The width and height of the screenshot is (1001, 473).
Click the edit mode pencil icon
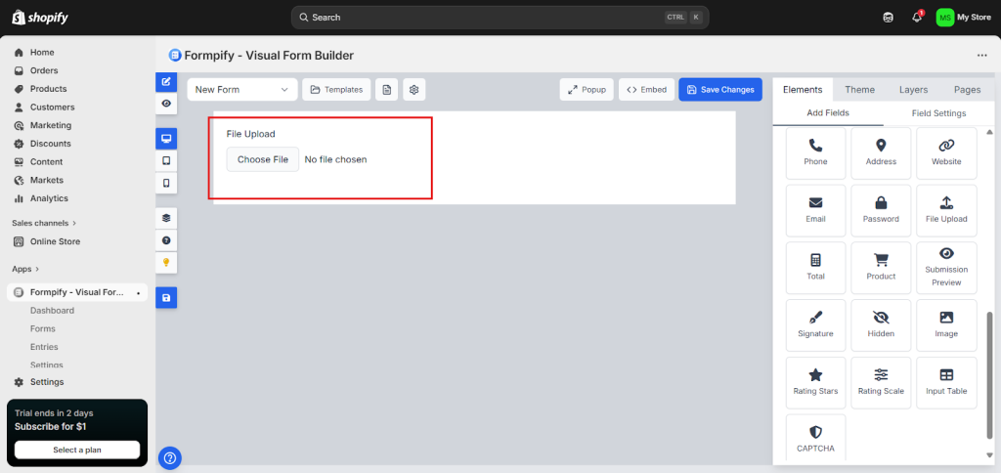click(166, 81)
